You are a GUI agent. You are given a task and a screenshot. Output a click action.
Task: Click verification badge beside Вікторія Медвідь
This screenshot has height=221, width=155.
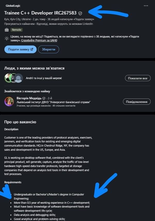point(44,98)
